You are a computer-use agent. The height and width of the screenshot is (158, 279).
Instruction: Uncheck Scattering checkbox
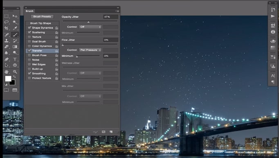coord(29,32)
